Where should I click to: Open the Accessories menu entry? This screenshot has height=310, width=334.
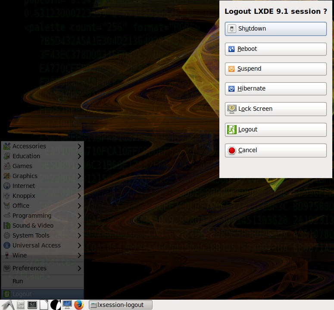42,146
